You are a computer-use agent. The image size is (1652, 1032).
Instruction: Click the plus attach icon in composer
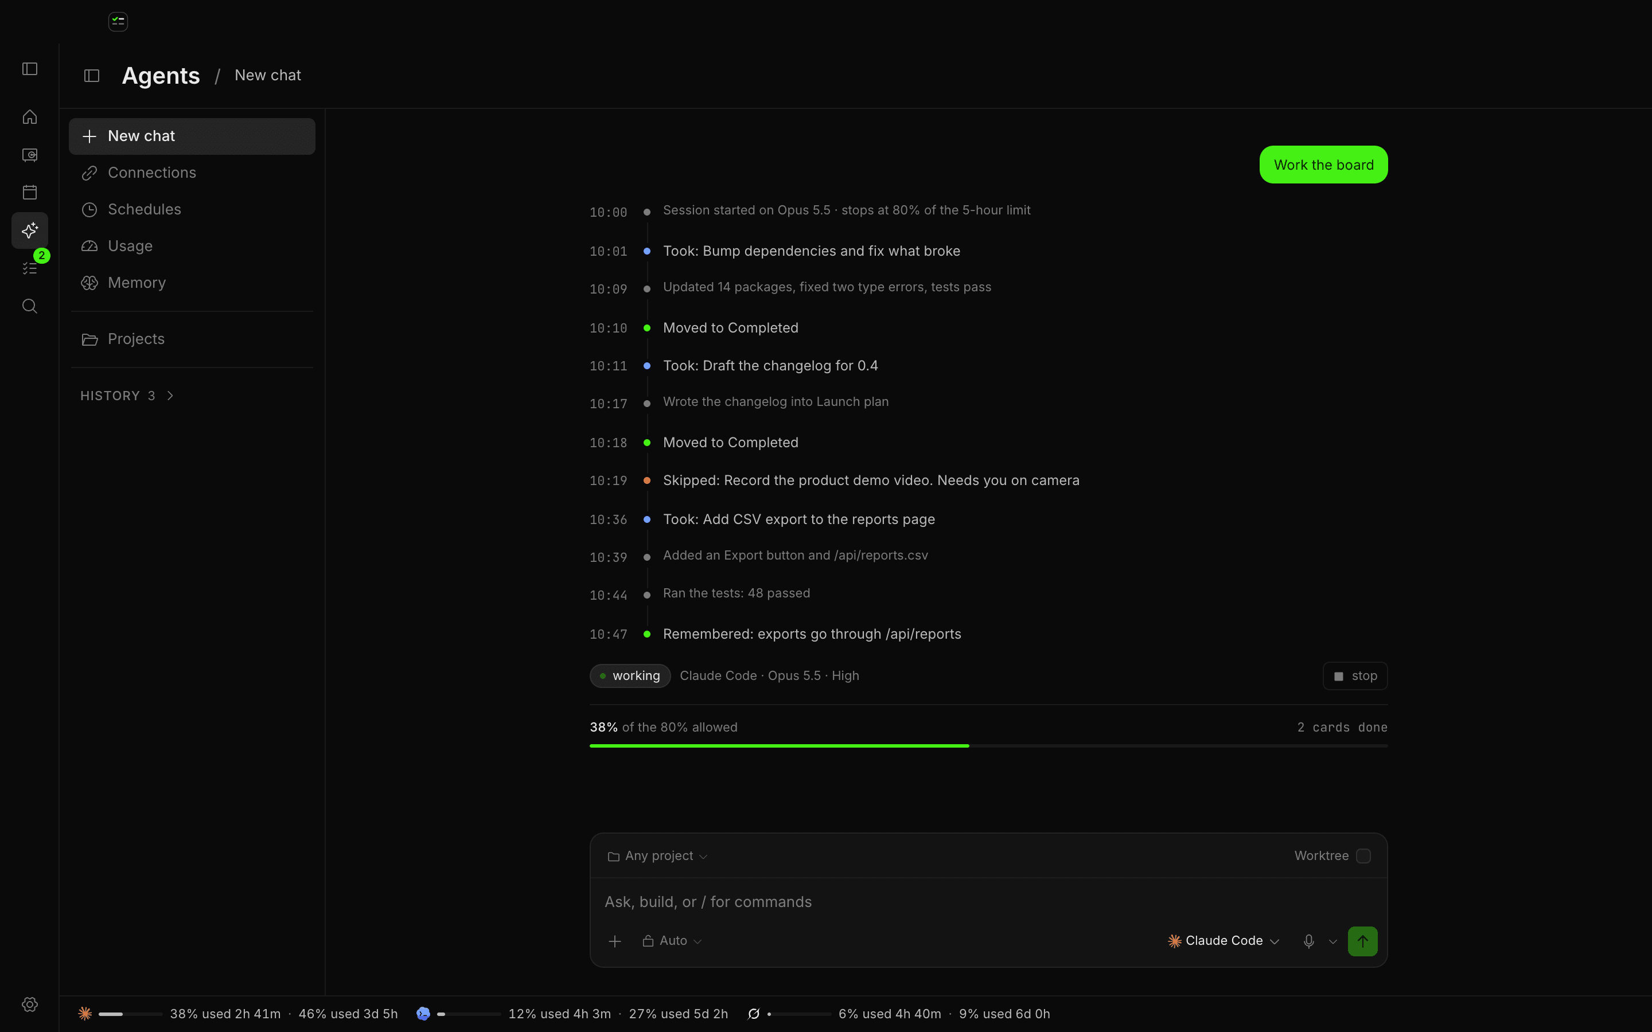click(614, 941)
